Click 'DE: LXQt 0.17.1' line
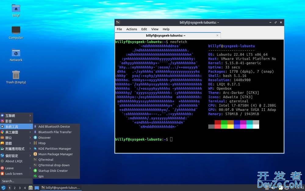Image resolution: width=305 pixels, height=191 pixels. [x=224, y=84]
